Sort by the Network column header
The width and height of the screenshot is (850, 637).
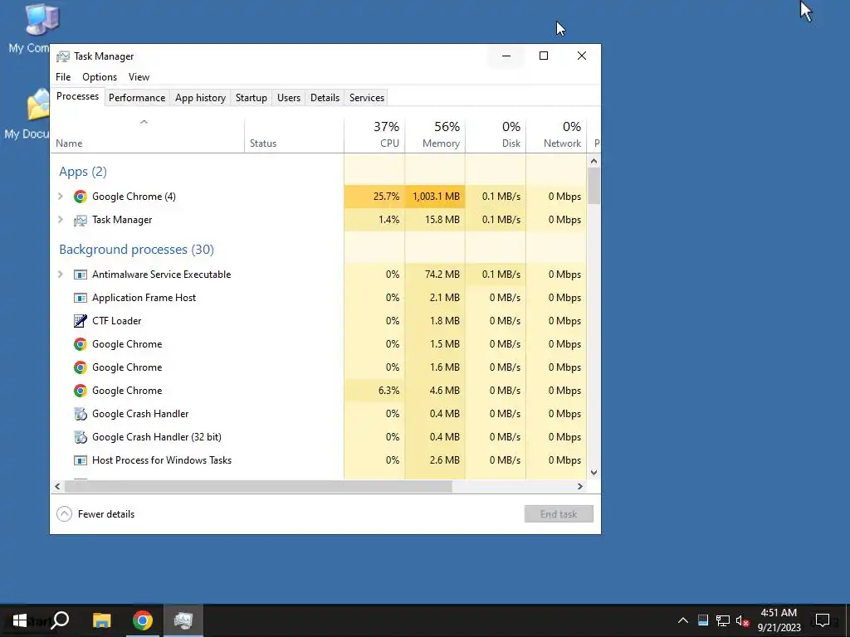[x=557, y=135]
